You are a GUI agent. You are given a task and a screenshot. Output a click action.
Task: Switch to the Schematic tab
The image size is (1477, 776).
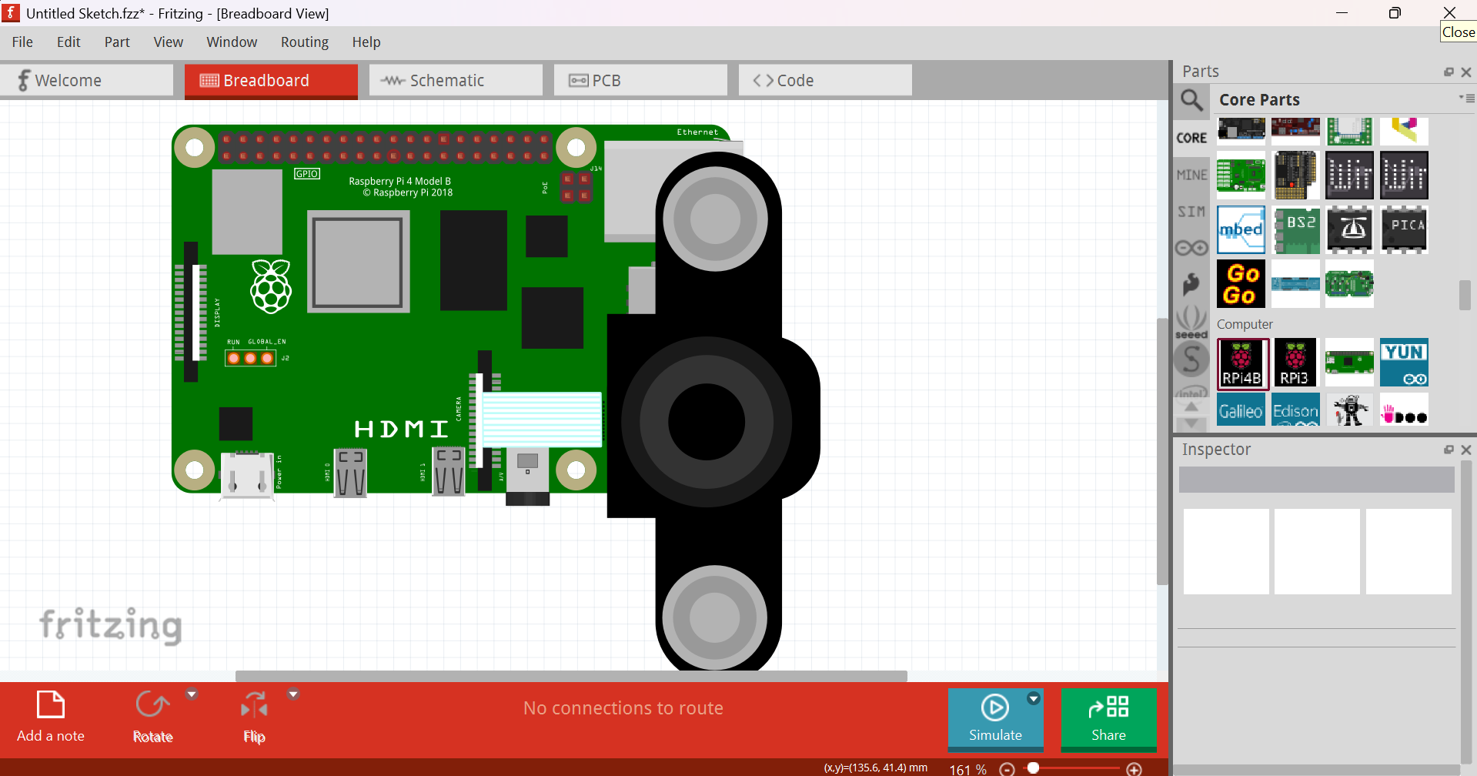tap(456, 81)
